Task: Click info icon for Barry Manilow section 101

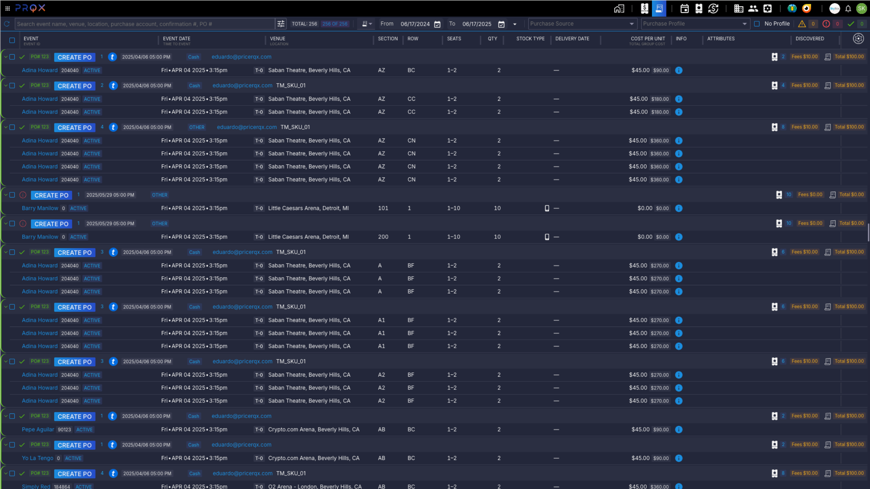Action: (678, 208)
